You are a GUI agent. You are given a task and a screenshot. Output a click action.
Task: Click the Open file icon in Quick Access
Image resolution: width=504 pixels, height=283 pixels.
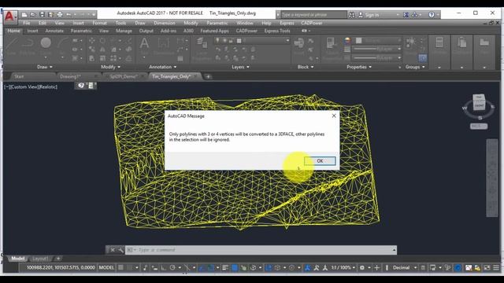33,14
